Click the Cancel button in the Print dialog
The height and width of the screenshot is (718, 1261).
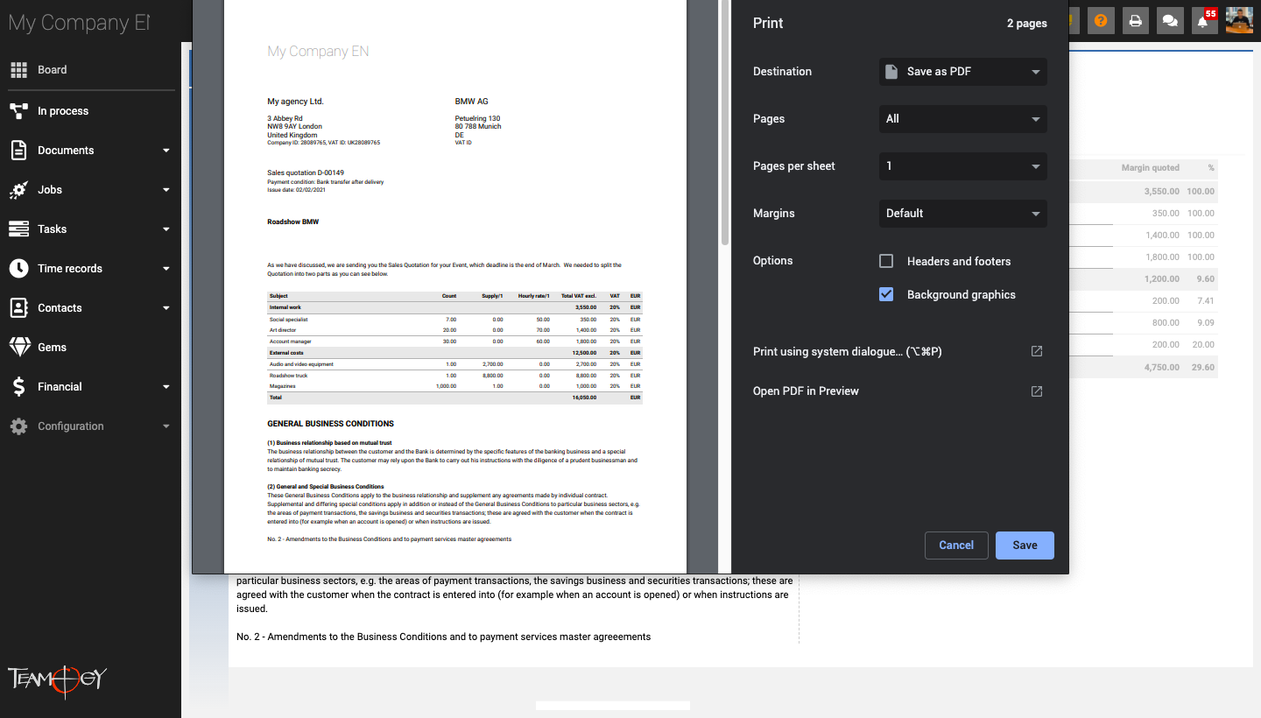956,546
